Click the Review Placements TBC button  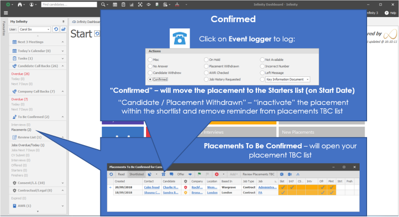point(258,174)
